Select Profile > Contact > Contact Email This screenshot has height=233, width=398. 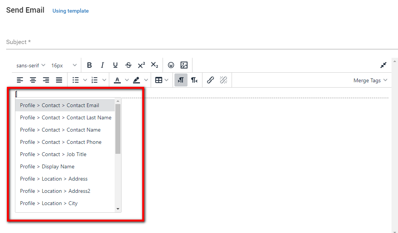(59, 105)
